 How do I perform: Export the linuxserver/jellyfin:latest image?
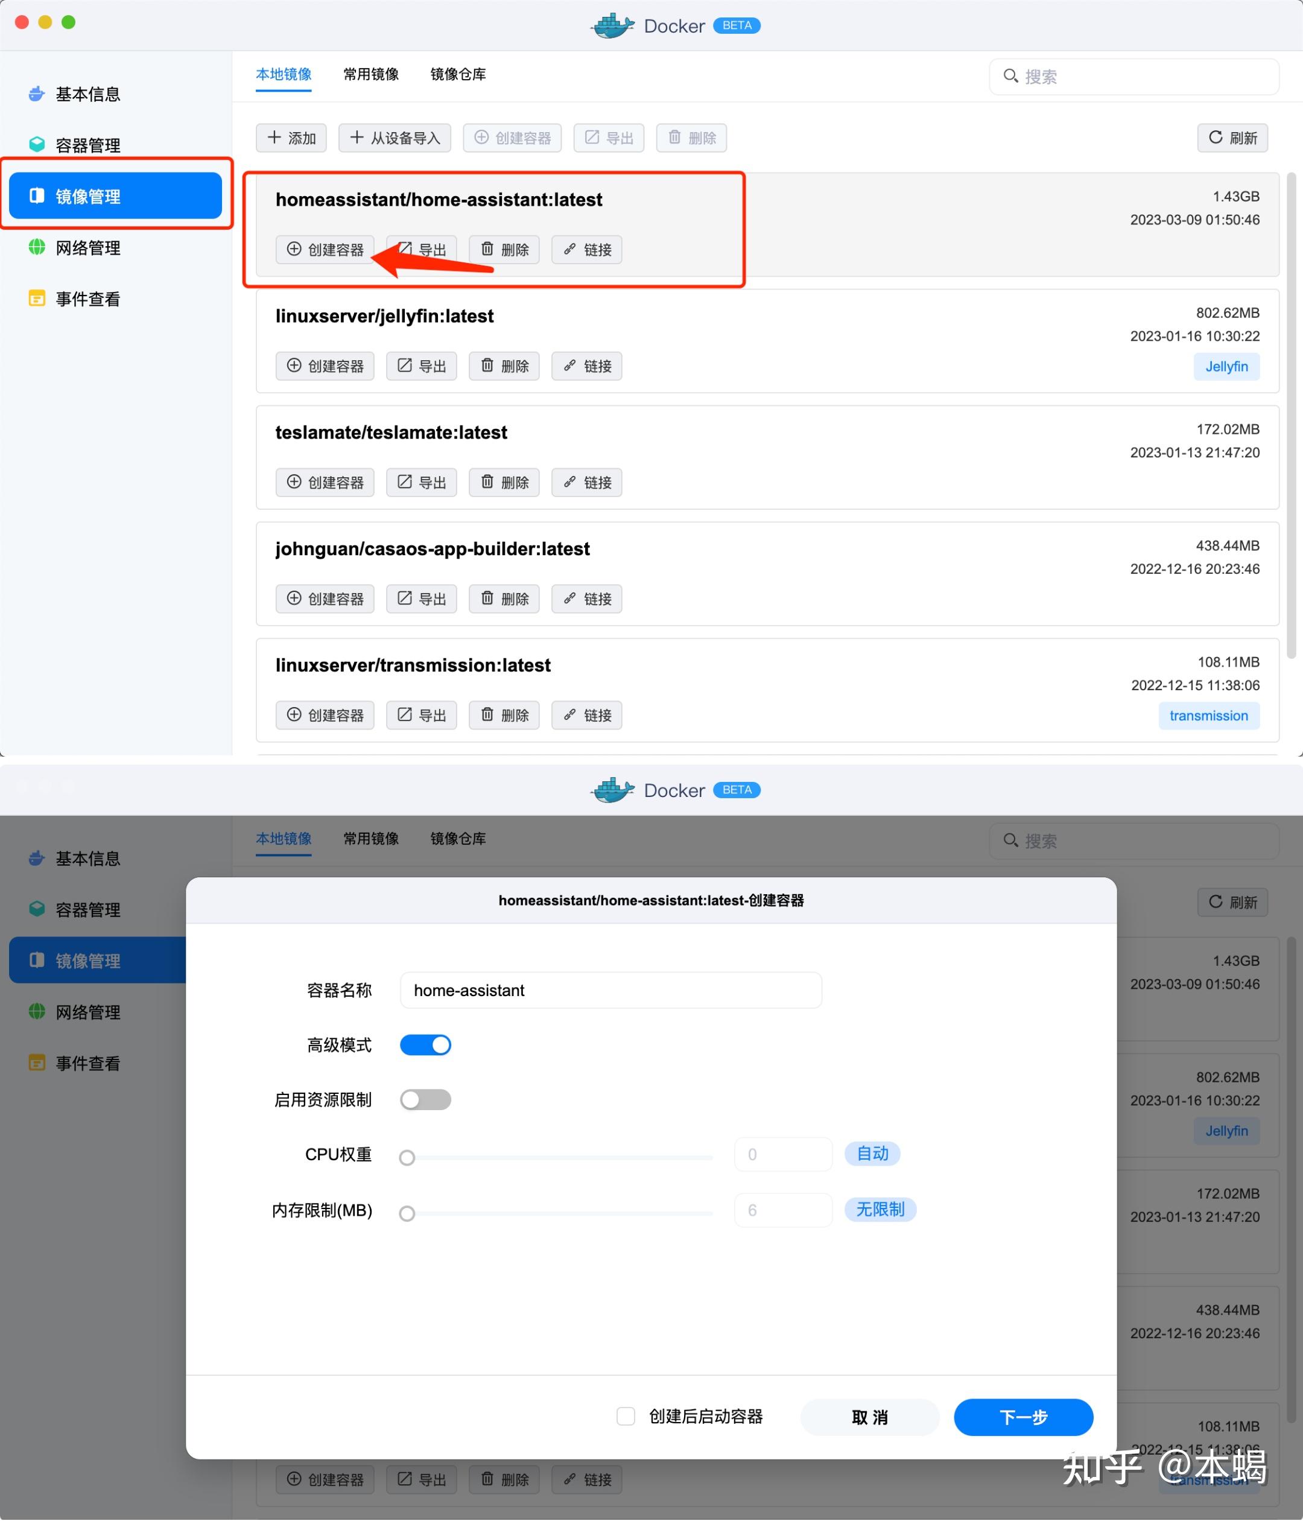click(x=420, y=366)
